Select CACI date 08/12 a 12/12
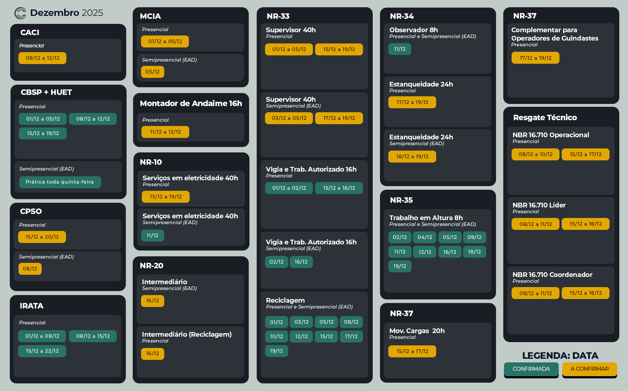This screenshot has width=628, height=391. 42,58
